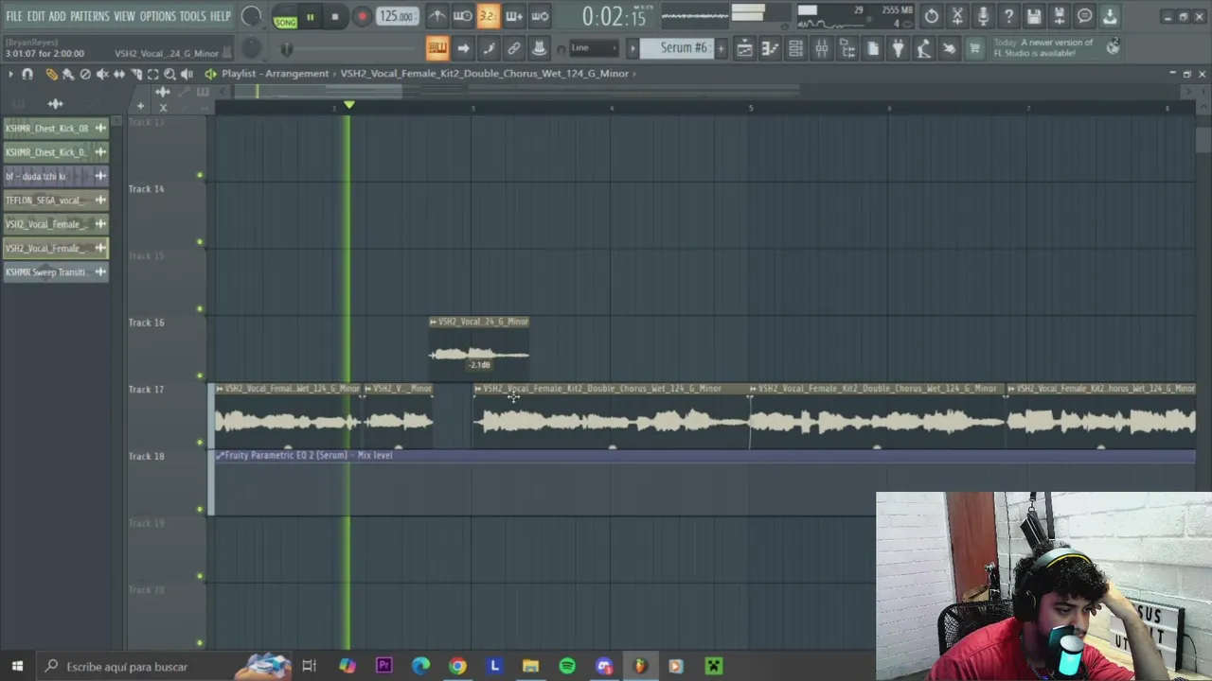
Task: Select the playback scrub tool
Action: pos(187,74)
